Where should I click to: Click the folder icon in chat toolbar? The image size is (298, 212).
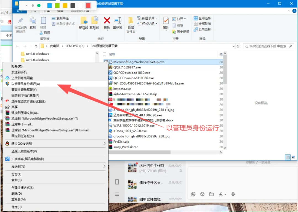(x=211, y=194)
